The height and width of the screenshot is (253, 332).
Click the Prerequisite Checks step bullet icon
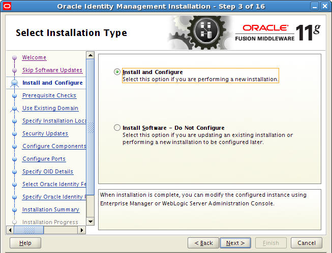pyautogui.click(x=14, y=96)
